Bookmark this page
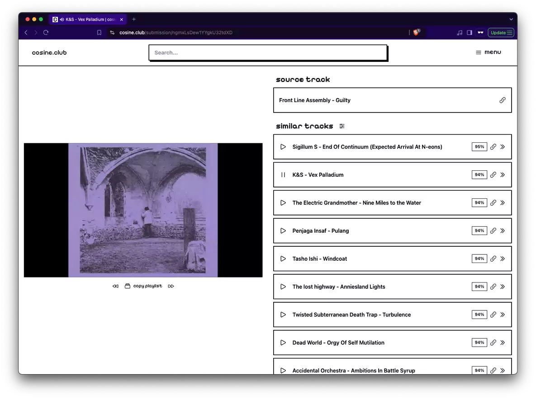 (99, 33)
